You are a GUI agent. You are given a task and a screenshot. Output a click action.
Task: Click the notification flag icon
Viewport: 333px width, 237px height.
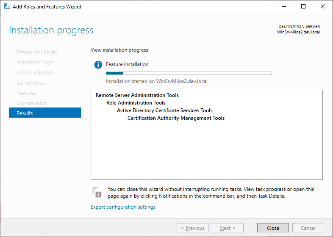97,192
